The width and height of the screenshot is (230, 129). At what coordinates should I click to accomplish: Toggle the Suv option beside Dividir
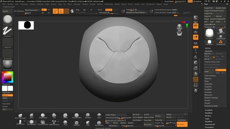(221, 70)
